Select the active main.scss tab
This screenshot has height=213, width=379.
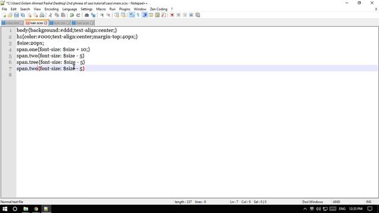37,23
